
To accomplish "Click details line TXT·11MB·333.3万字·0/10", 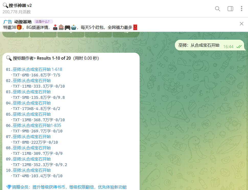I will coord(38,86).
